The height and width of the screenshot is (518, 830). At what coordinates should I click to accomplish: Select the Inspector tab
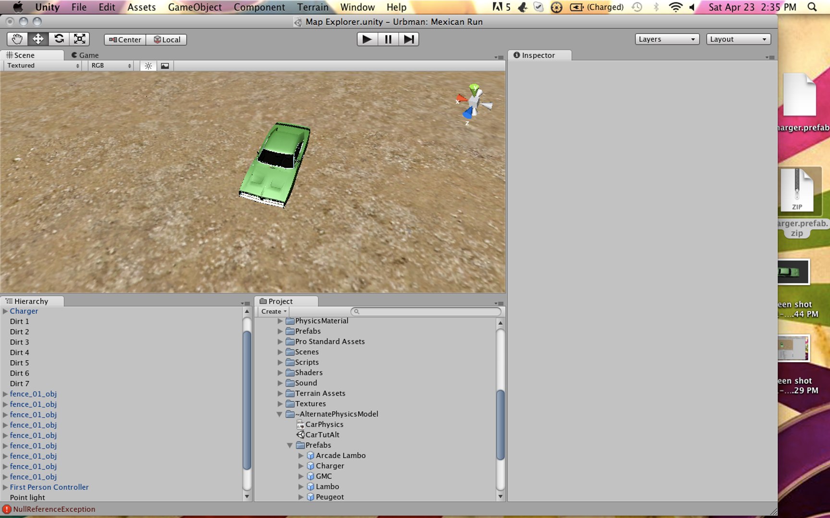click(x=540, y=55)
